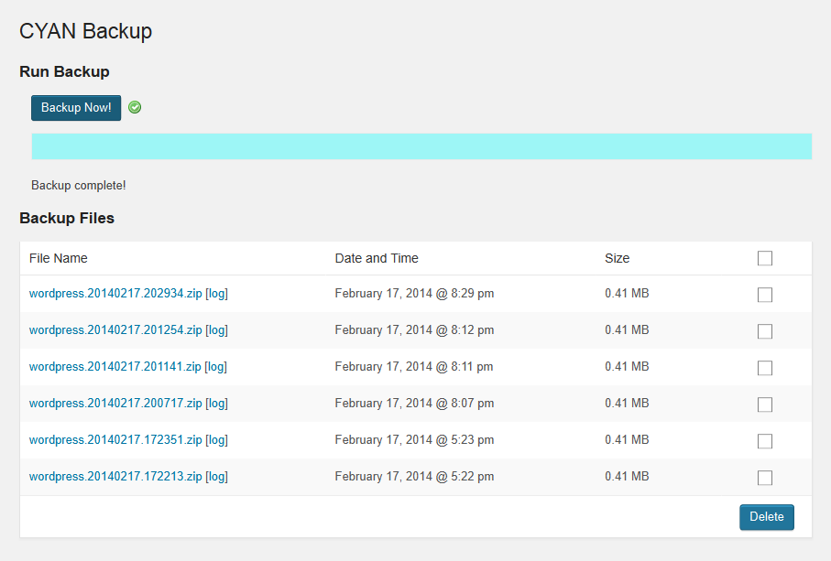Download wordpress.20140217.201141.zip backup file
The image size is (831, 561).
click(115, 366)
